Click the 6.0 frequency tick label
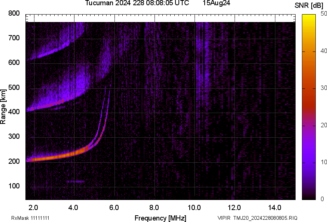 114,208
